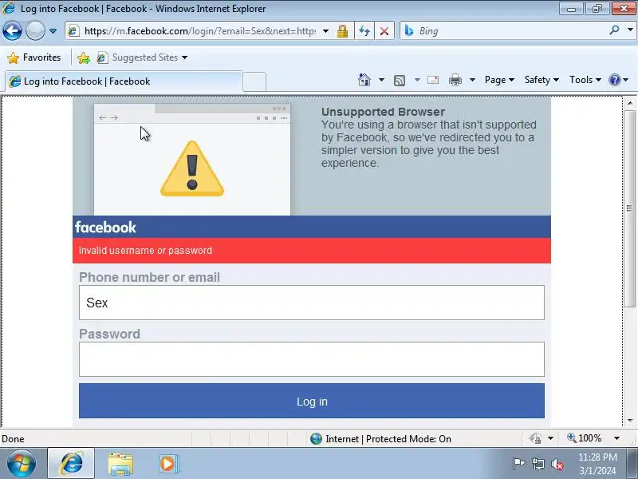Screen dimensions: 638x479
Task: Click the Unsupported Browser heading
Action: [x=383, y=112]
